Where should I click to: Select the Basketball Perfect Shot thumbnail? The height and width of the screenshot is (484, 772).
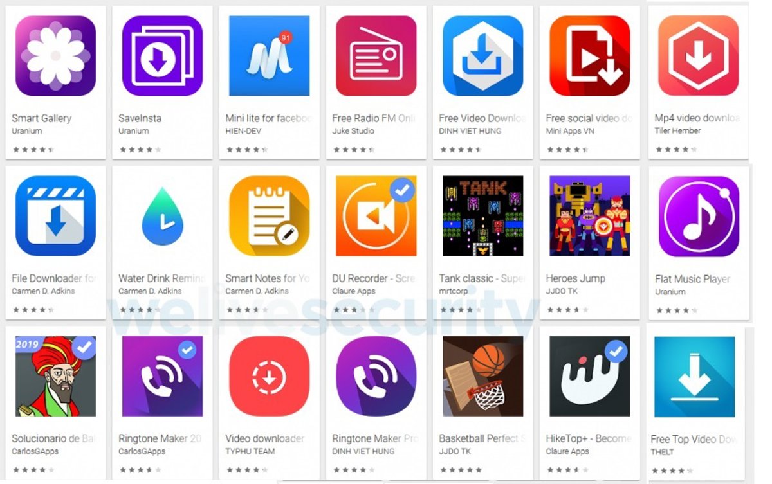[482, 376]
